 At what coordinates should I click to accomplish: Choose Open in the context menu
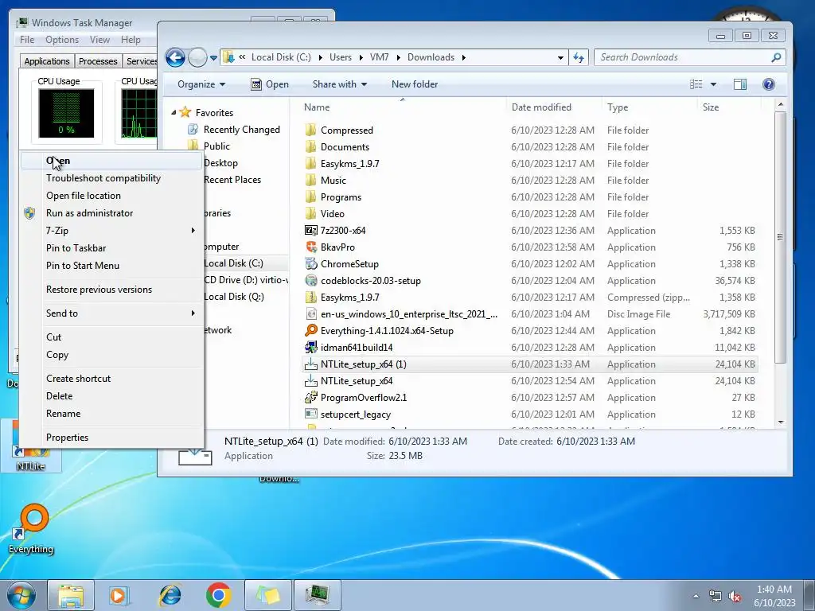(x=111, y=161)
